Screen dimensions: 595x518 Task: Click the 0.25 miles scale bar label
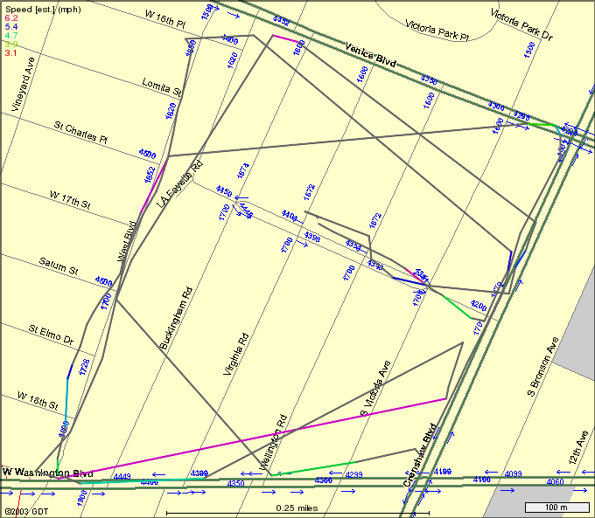click(x=297, y=508)
